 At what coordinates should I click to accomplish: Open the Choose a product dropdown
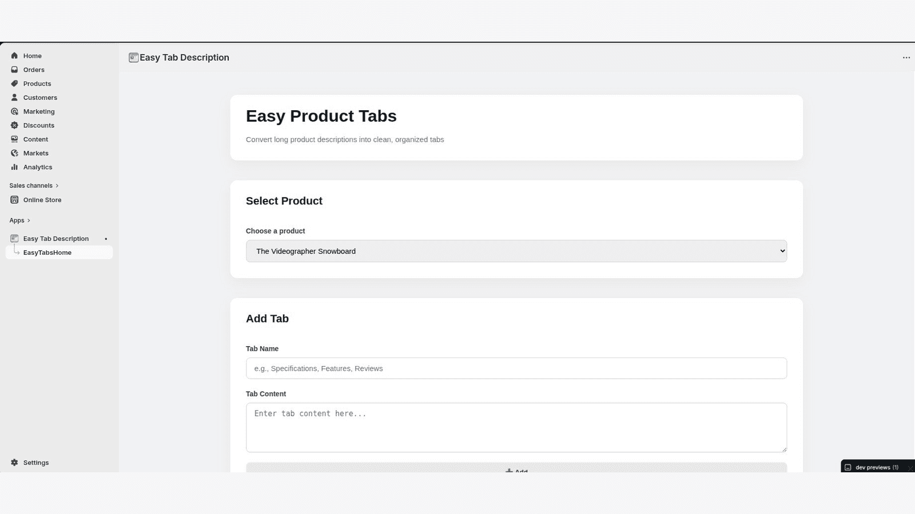coord(516,251)
